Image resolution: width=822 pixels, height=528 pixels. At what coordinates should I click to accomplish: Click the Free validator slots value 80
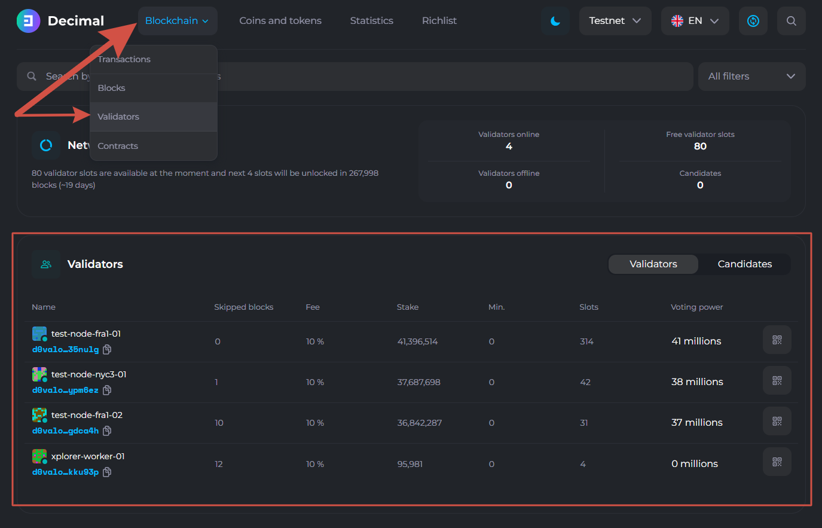700,147
